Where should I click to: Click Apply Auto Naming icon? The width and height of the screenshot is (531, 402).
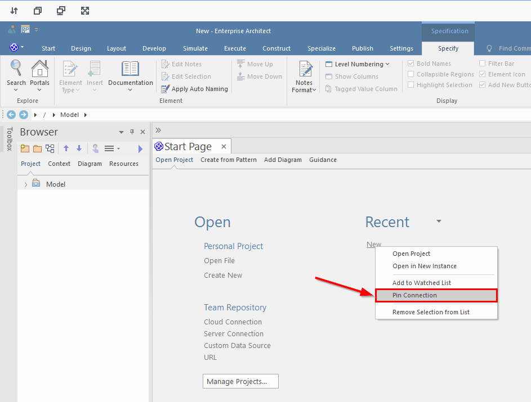[165, 89]
